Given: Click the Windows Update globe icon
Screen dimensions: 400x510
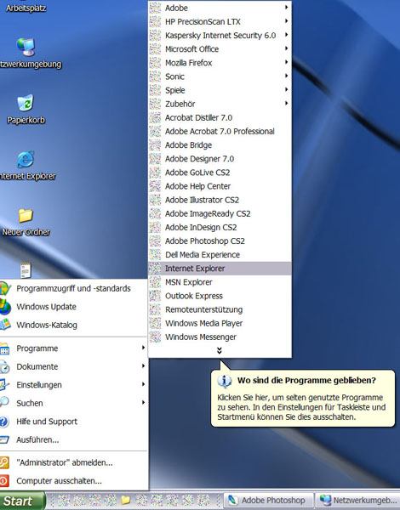Looking at the screenshot, I should pyautogui.click(x=5, y=307).
